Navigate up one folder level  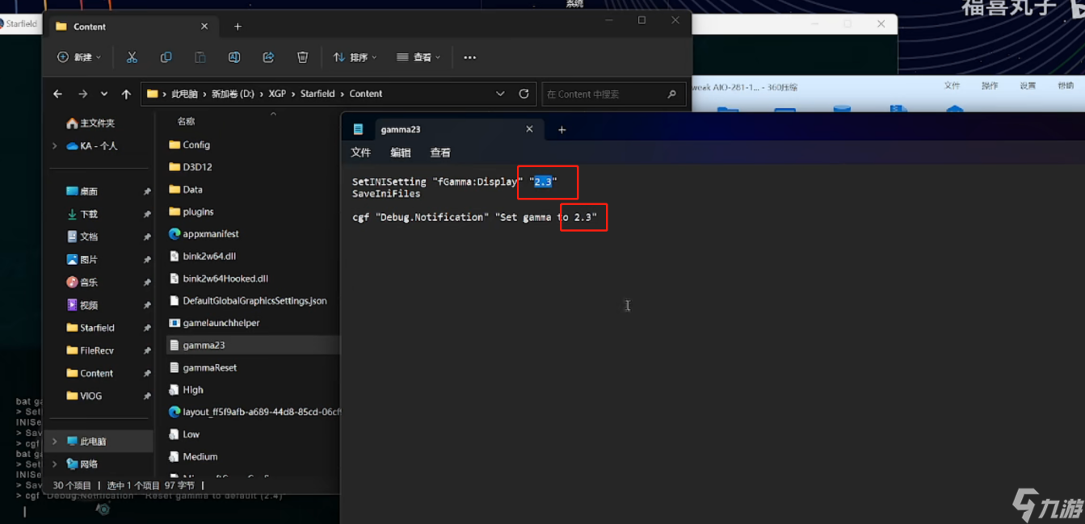coord(126,94)
